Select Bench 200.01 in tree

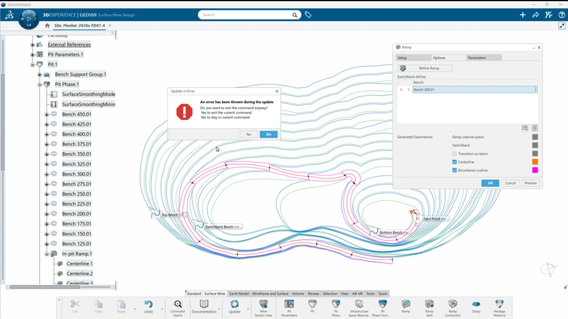tap(76, 214)
